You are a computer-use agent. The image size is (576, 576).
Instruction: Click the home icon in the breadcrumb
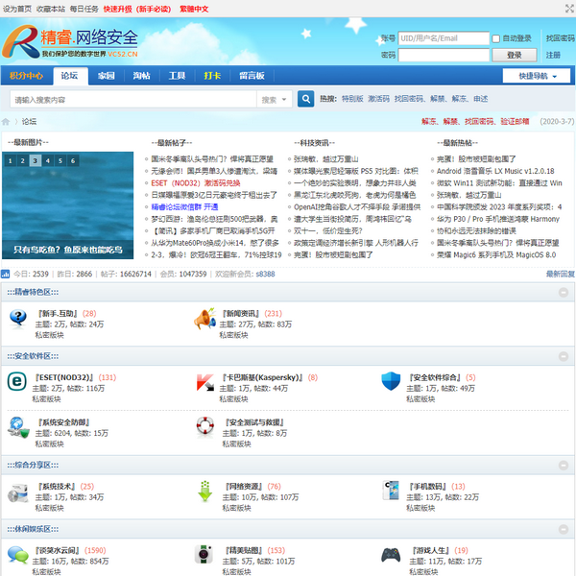pos(7,122)
